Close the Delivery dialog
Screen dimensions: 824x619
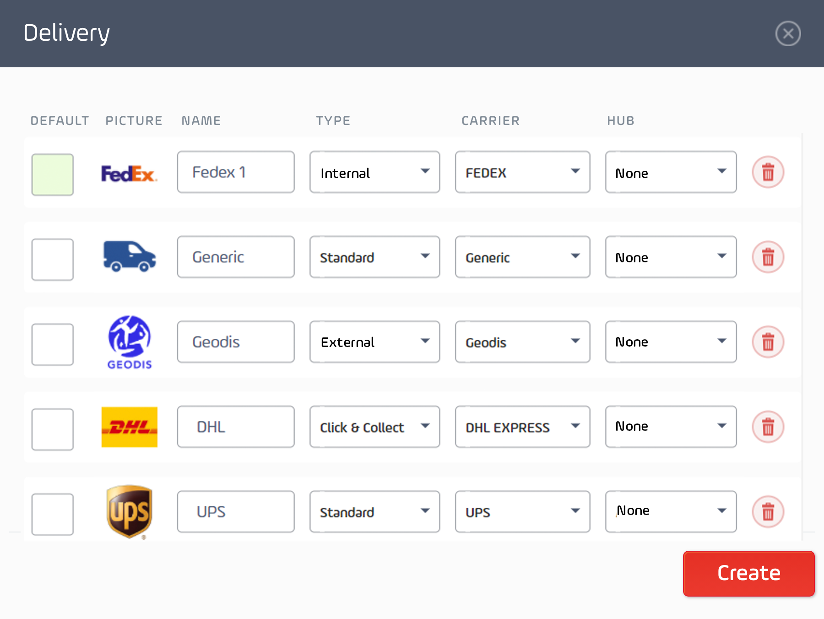click(788, 33)
